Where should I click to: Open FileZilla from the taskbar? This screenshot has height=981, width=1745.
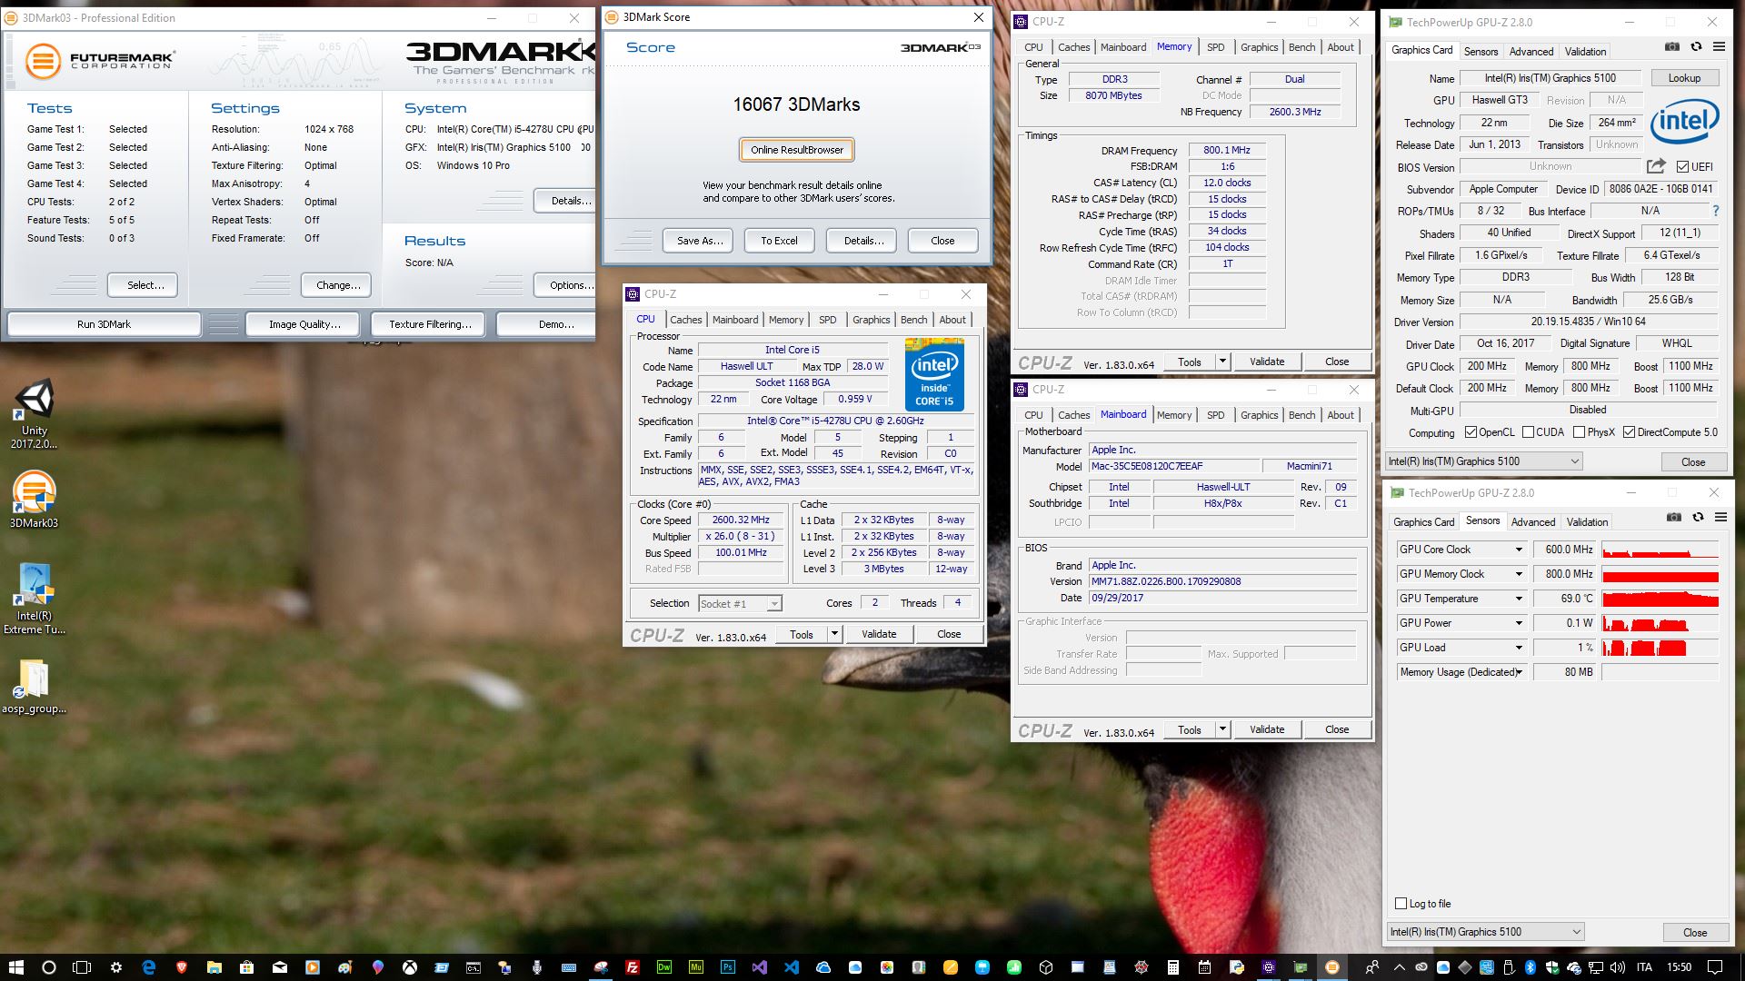[x=633, y=967]
